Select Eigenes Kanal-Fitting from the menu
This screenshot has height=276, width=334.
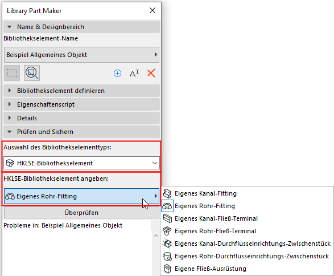click(247, 193)
